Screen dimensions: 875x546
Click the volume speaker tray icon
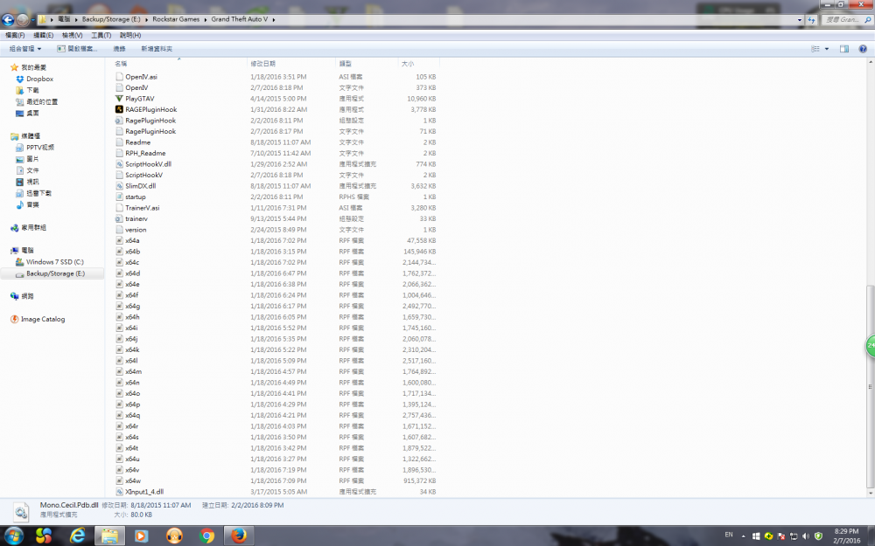pyautogui.click(x=806, y=536)
